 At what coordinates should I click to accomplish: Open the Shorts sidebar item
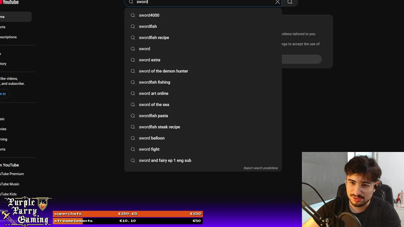click(x=3, y=27)
